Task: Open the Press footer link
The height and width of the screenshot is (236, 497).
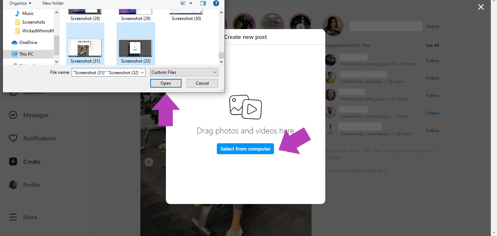Action: click(x=355, y=151)
